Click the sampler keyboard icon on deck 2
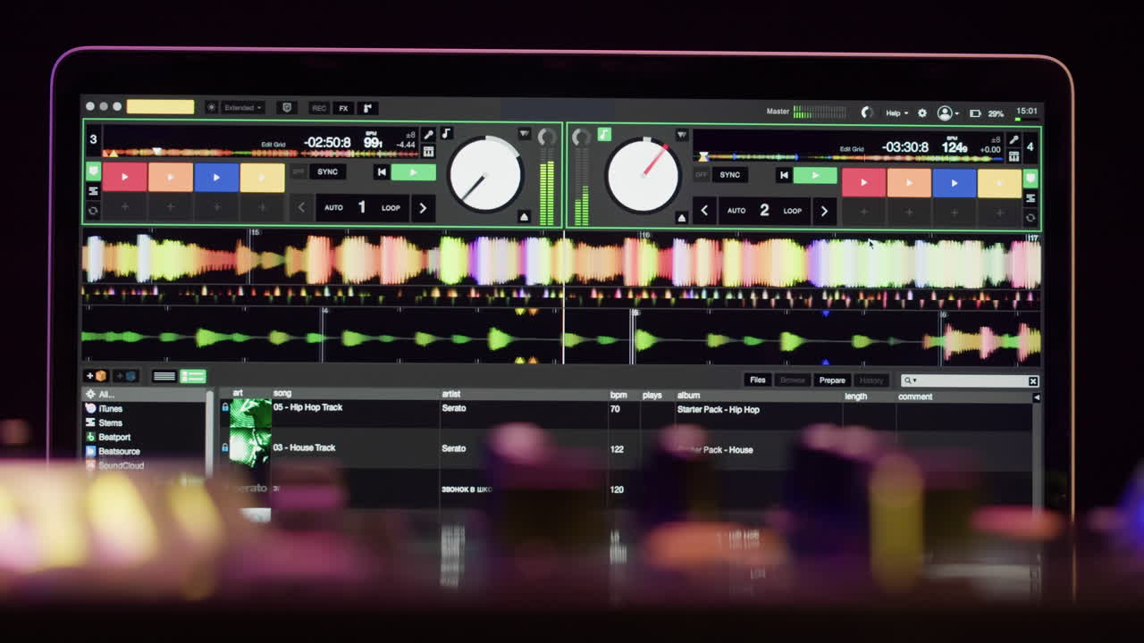 point(1014,157)
